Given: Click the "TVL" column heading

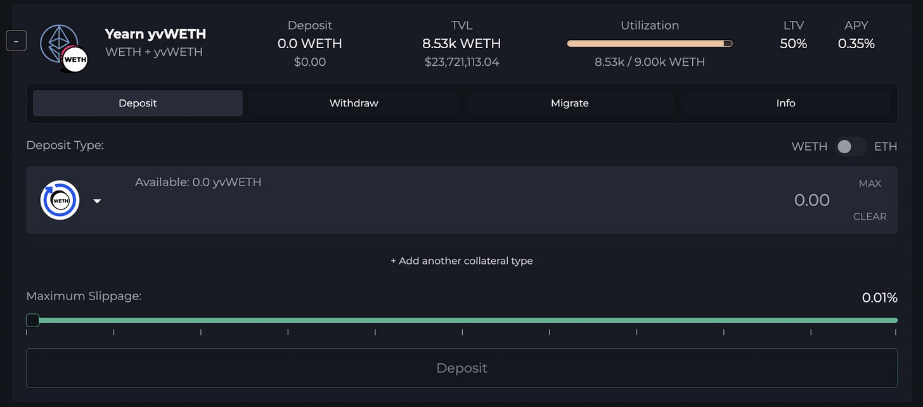Looking at the screenshot, I should tap(461, 25).
